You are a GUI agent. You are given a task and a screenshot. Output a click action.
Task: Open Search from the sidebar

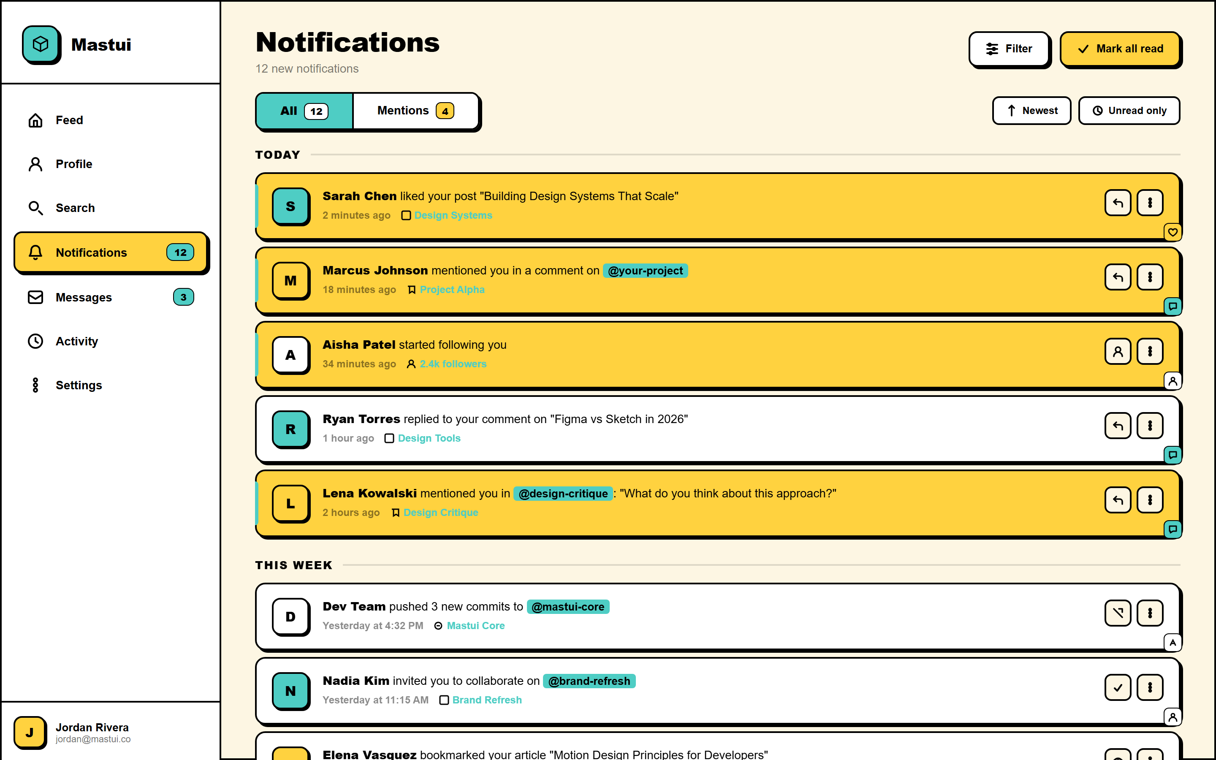click(x=111, y=208)
